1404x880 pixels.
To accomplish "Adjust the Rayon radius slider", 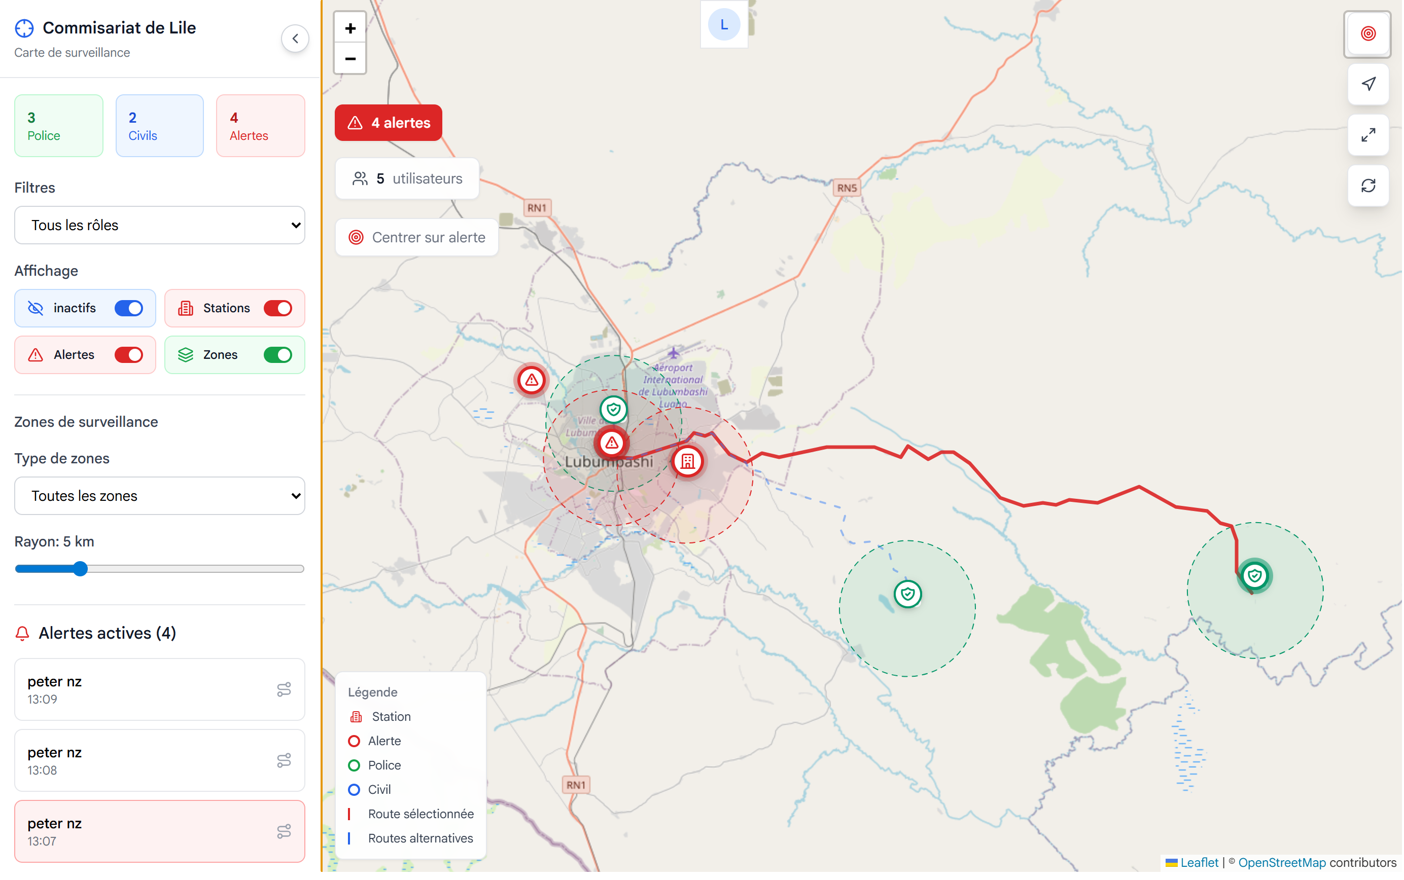I will [x=80, y=569].
